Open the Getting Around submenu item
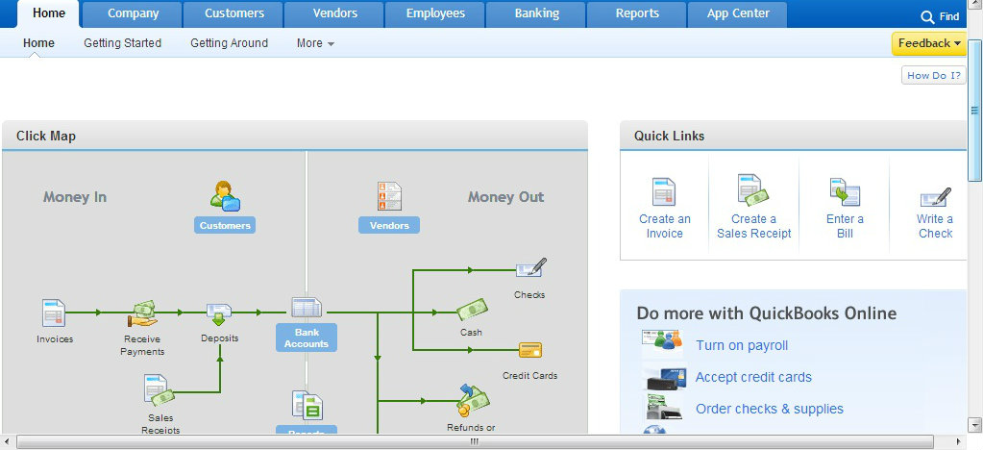Screen dimensions: 983x450 pyautogui.click(x=230, y=43)
